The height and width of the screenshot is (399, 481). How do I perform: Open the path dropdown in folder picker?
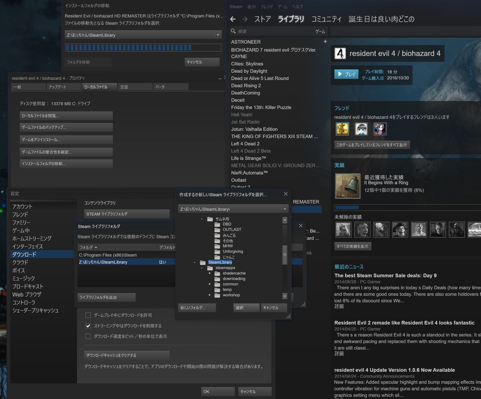click(285, 209)
